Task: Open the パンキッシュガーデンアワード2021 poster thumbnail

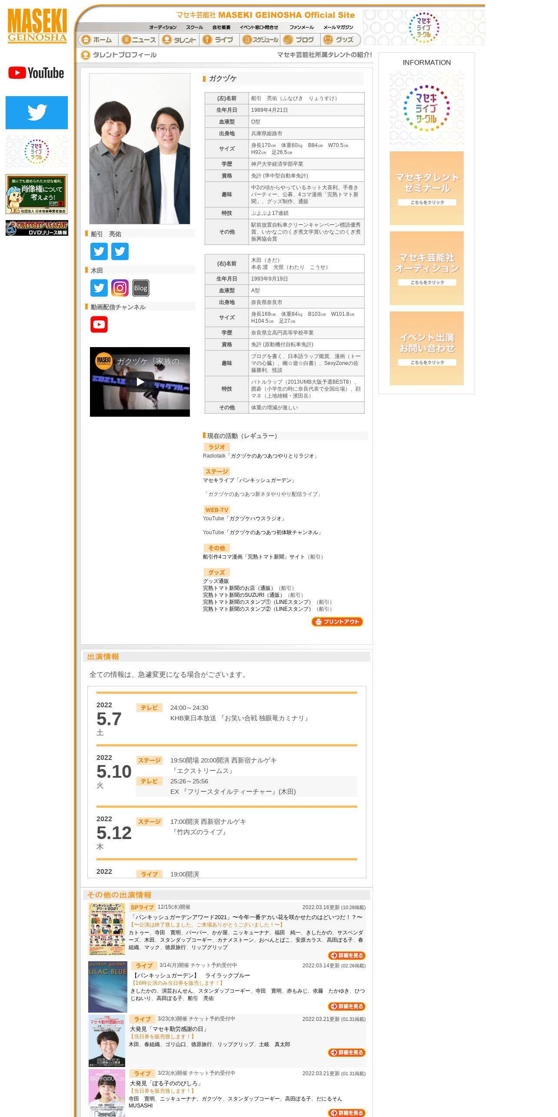Action: (107, 929)
